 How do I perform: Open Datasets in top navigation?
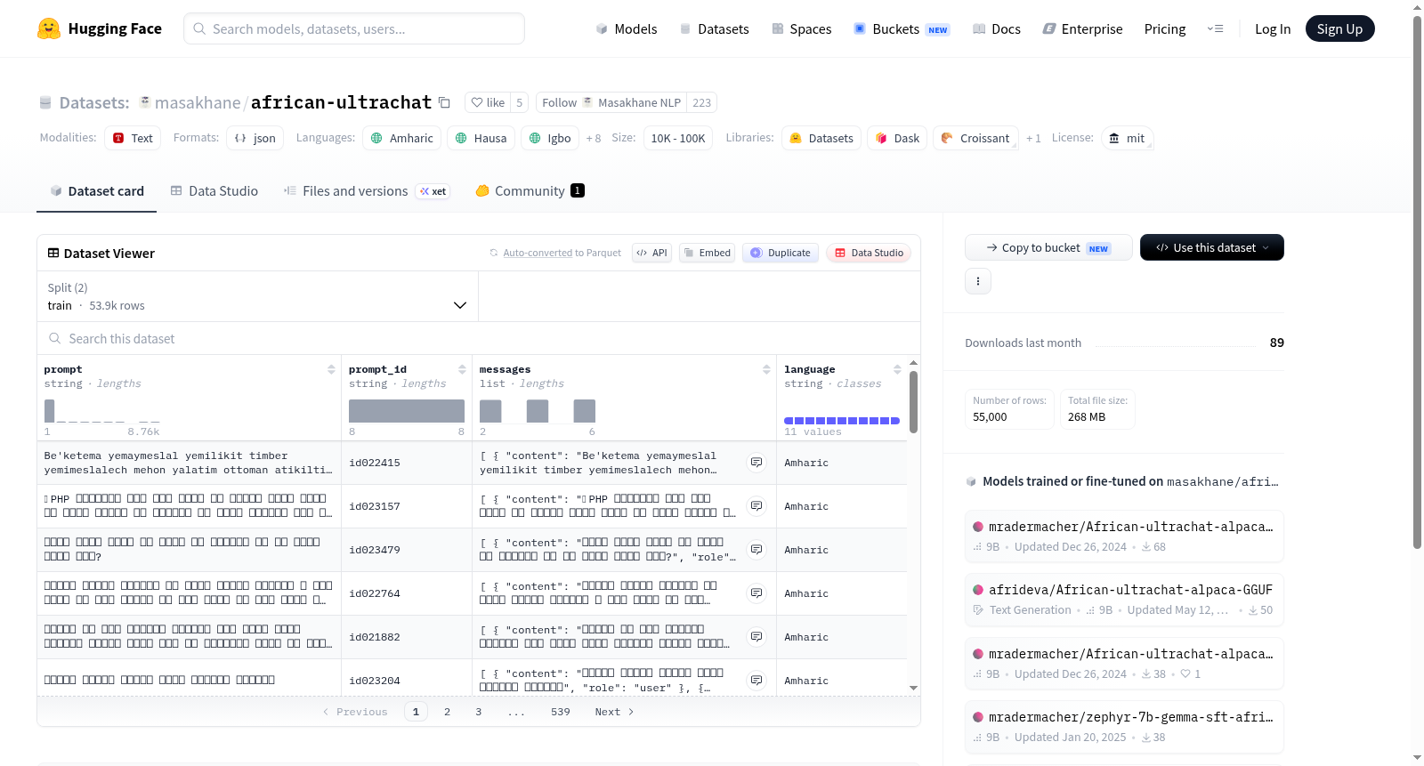[715, 28]
